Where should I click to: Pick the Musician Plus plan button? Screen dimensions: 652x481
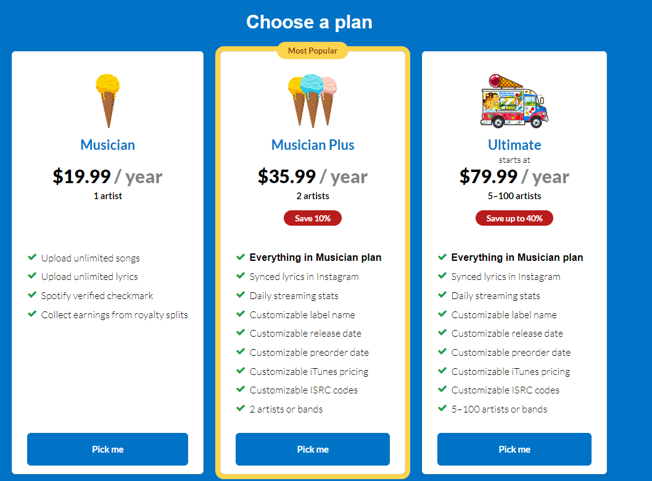pos(313,449)
